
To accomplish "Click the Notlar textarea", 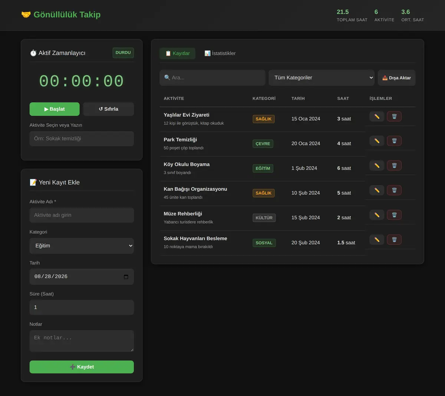I will coord(82,341).
